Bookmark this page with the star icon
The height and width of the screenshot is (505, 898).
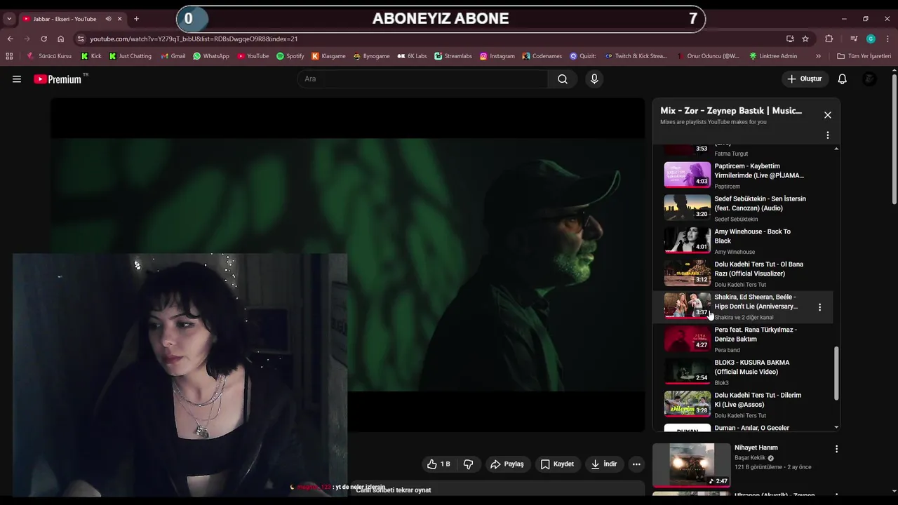[x=805, y=39]
